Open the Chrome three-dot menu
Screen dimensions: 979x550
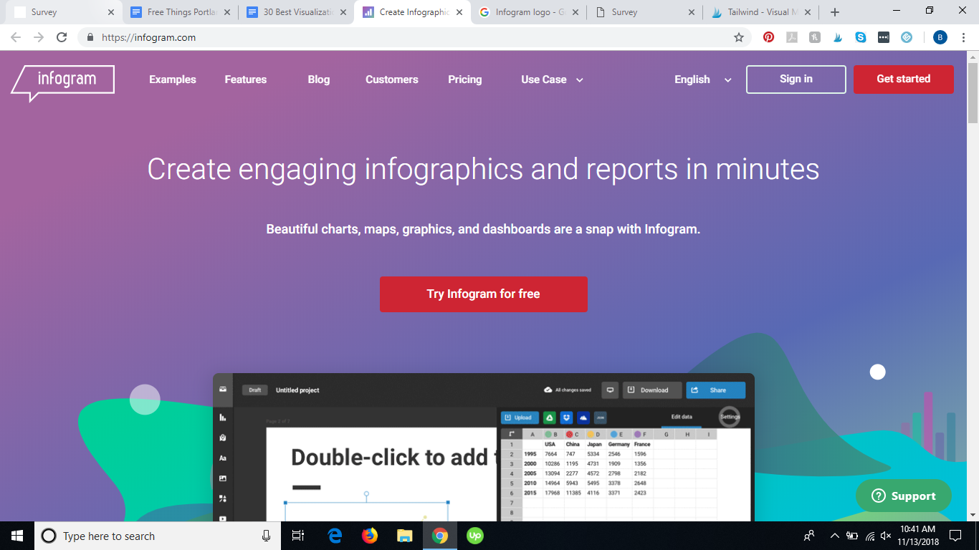963,37
